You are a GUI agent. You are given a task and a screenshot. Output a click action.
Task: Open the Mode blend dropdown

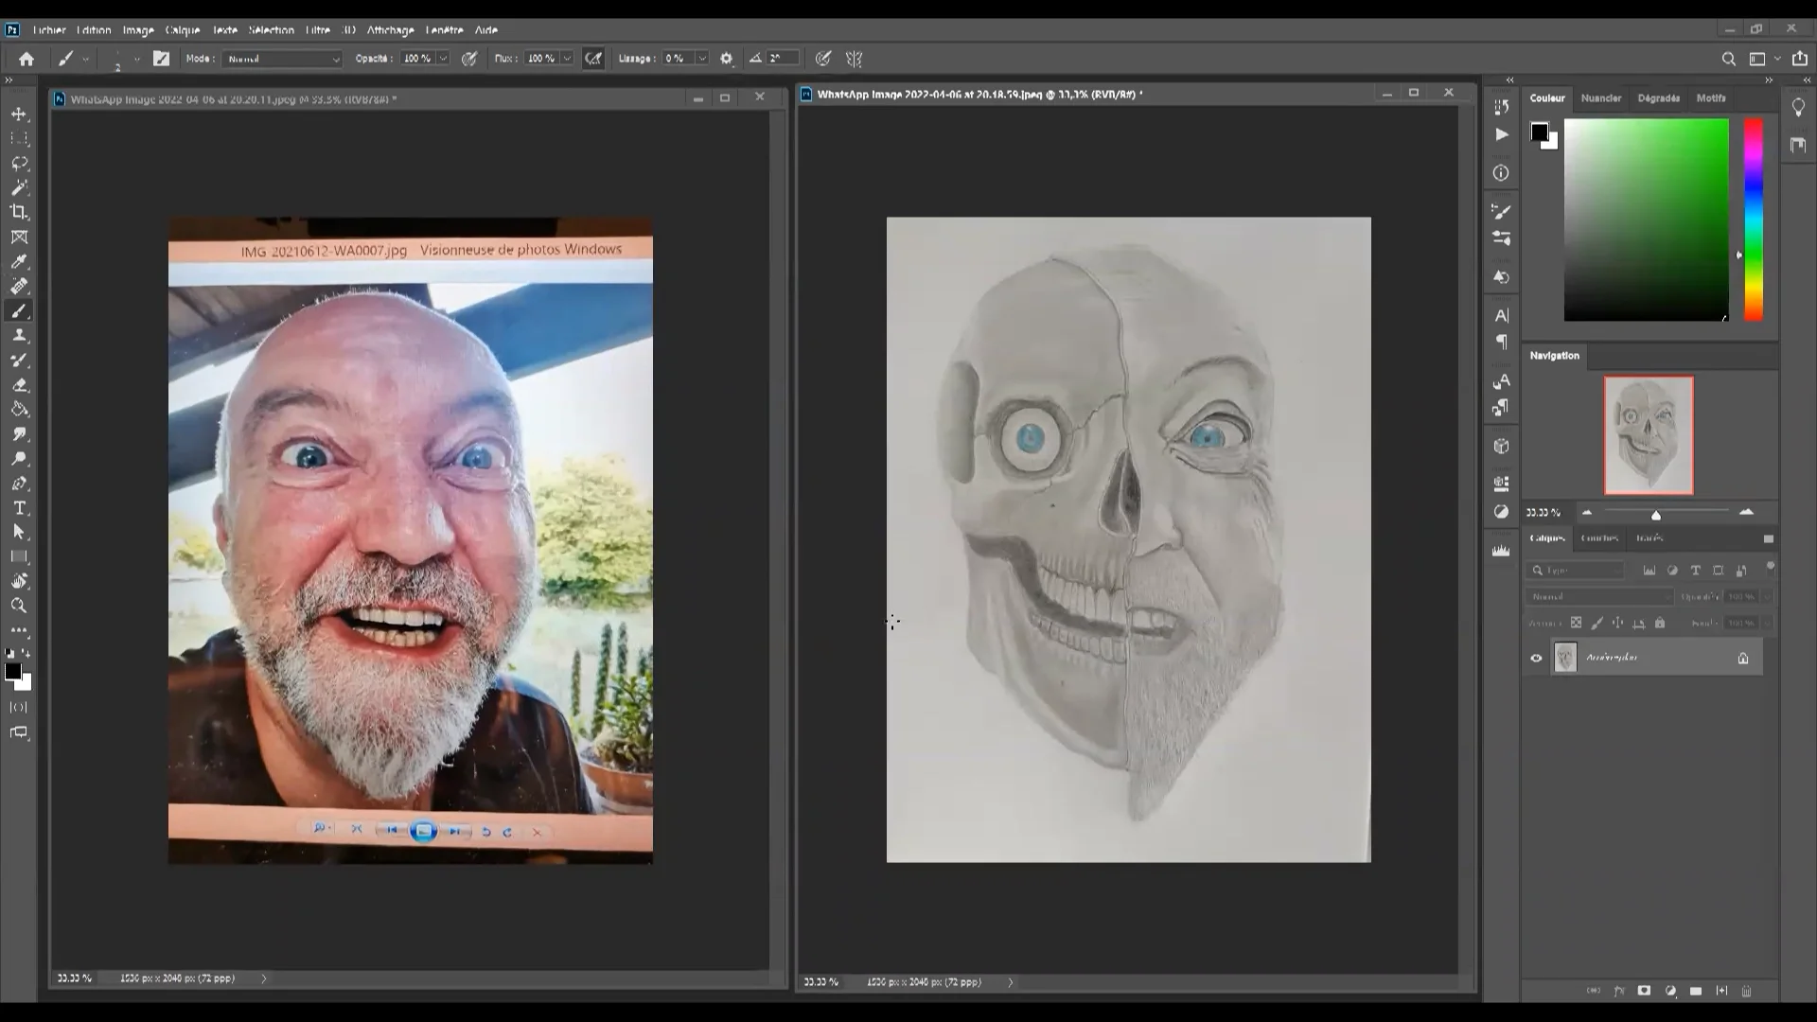[x=282, y=59]
